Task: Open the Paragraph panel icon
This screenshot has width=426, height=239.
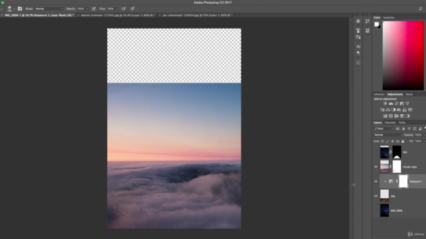Action: [358, 53]
